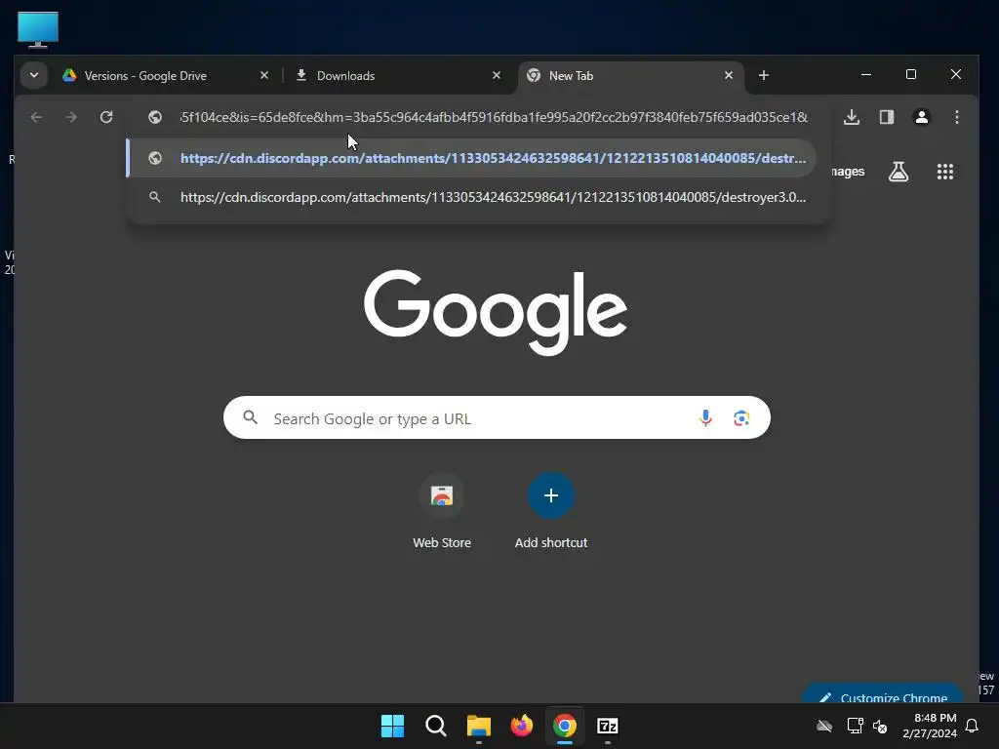Close the Versions - Google Drive tab
Viewport: 999px width, 749px height.
264,76
